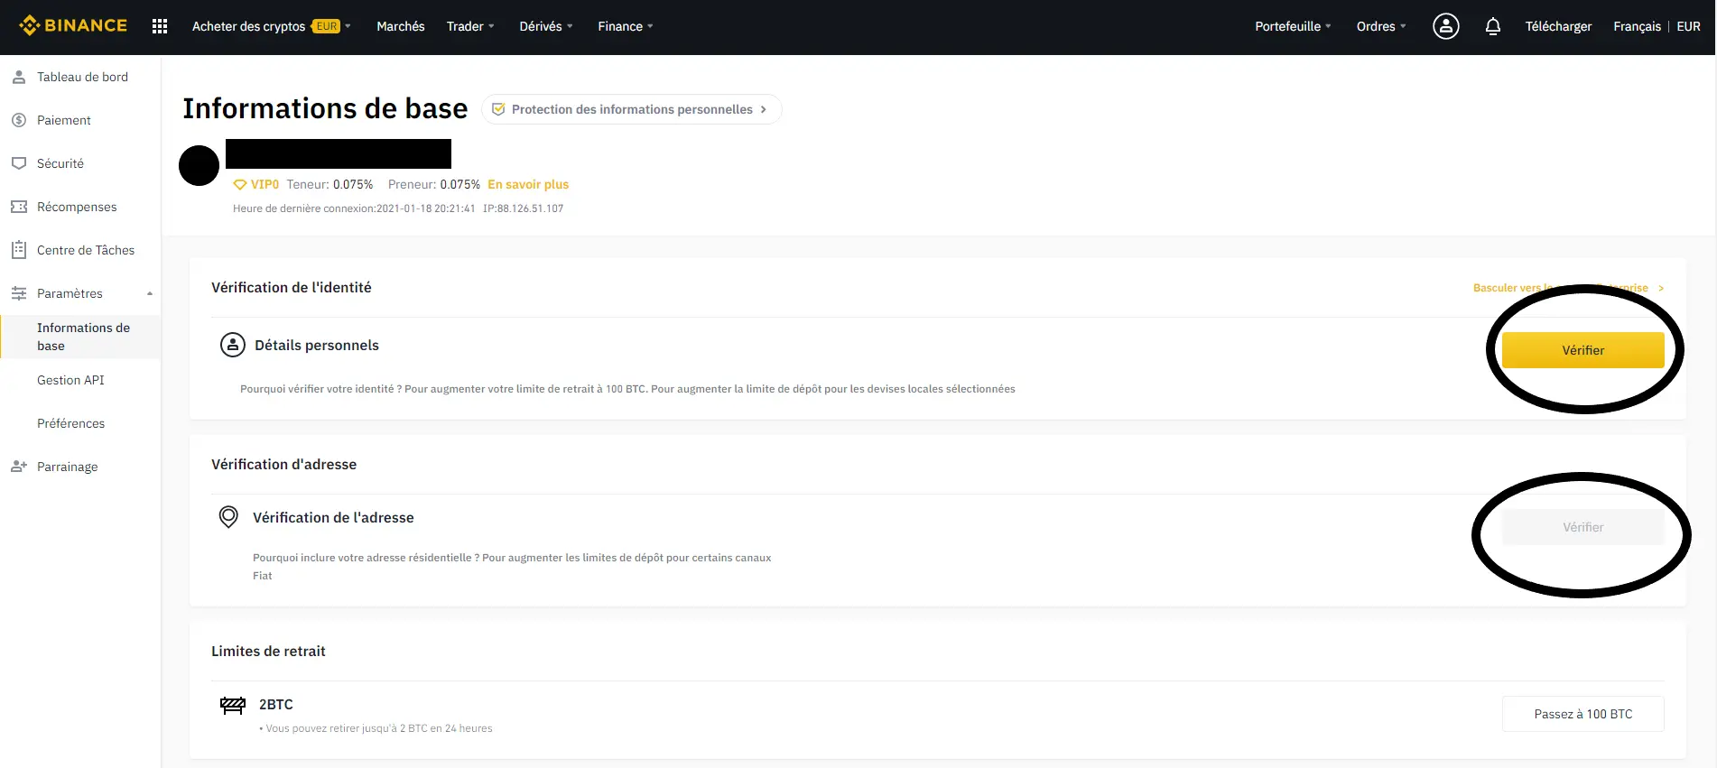Open Paiement in sidebar

(x=64, y=120)
